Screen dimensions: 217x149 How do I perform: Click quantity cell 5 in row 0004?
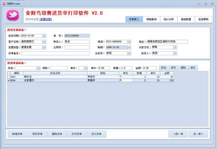pos(139,80)
